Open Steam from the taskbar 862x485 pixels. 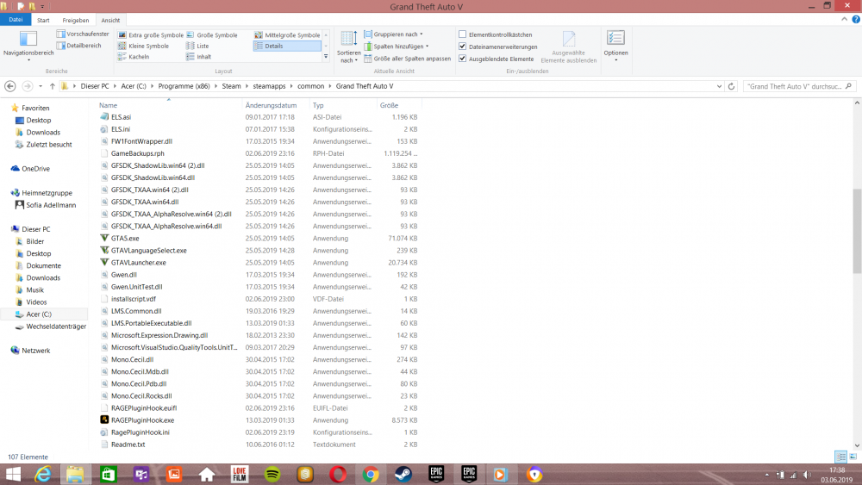point(403,474)
